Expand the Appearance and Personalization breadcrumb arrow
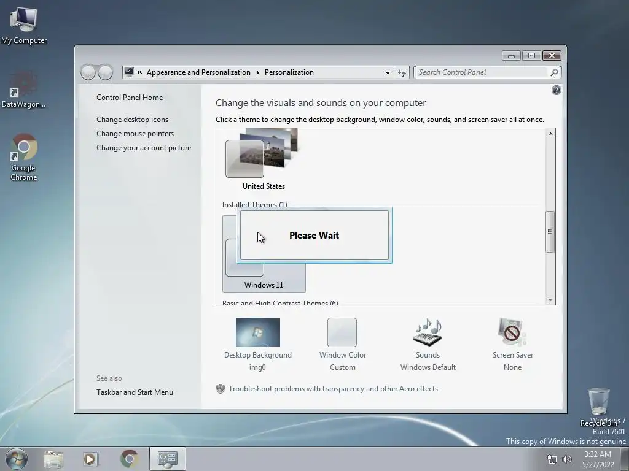Image resolution: width=629 pixels, height=471 pixels. (x=257, y=72)
